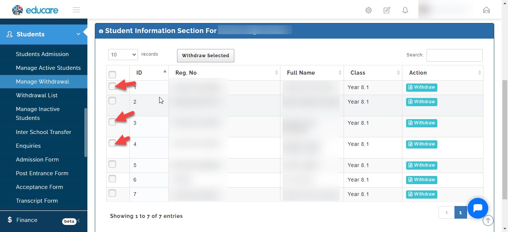Withdraw student with ID 6
This screenshot has height=232, width=508.
point(422,180)
